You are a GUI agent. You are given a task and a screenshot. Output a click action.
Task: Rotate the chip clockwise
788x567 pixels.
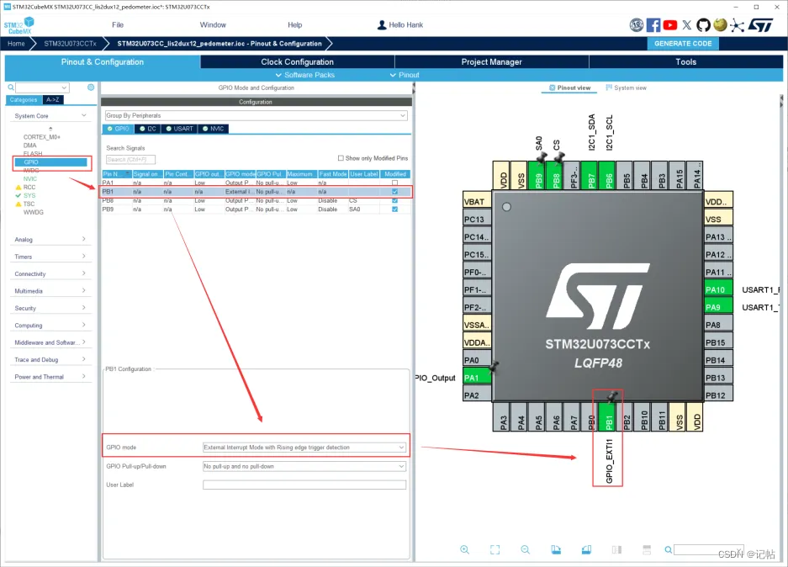(x=556, y=549)
